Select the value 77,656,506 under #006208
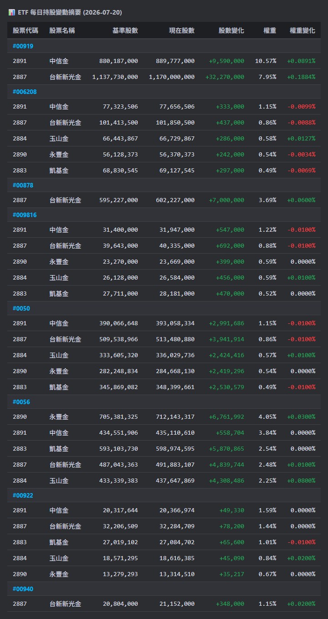328x619 pixels. (x=177, y=106)
